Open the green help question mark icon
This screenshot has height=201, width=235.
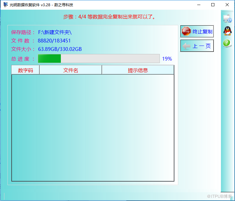coord(227,43)
